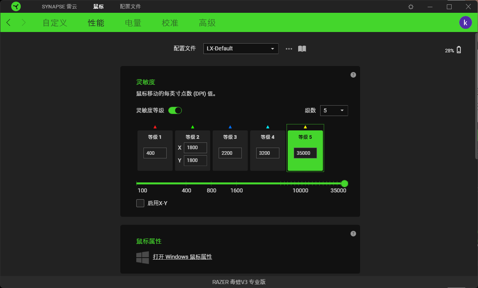Open the 电量 tab
The height and width of the screenshot is (288, 478).
click(133, 23)
